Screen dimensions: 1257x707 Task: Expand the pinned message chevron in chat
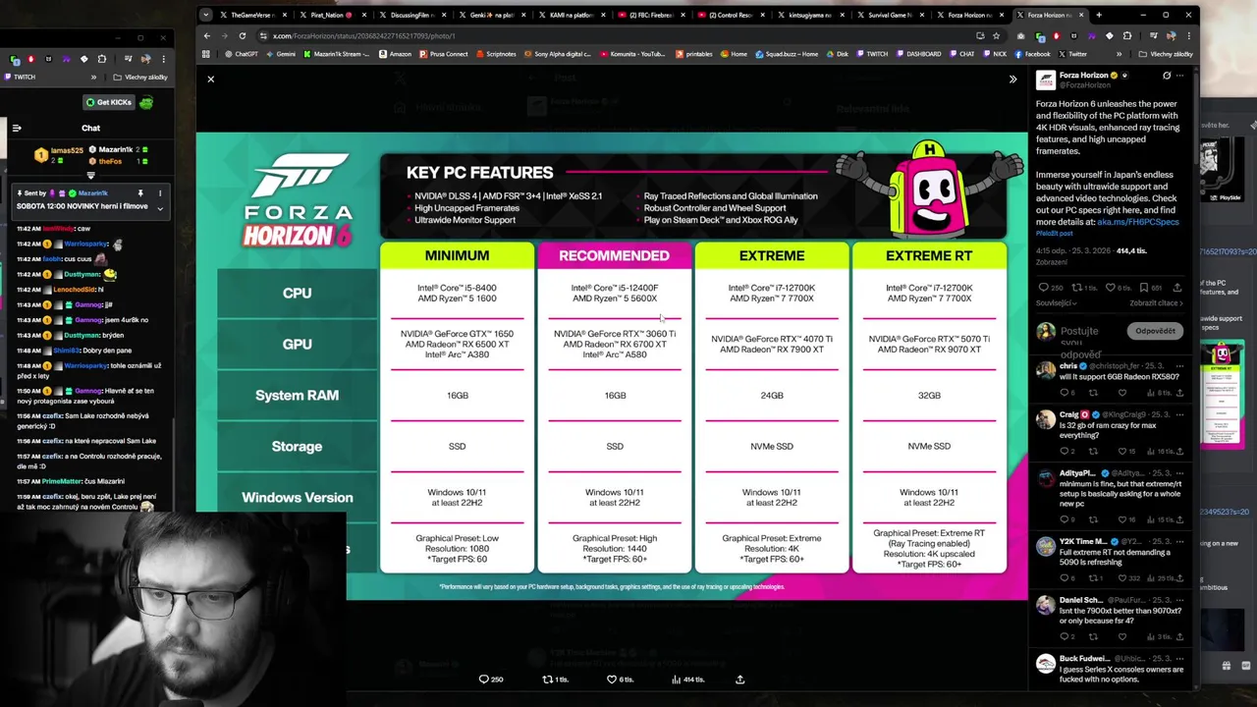click(160, 207)
